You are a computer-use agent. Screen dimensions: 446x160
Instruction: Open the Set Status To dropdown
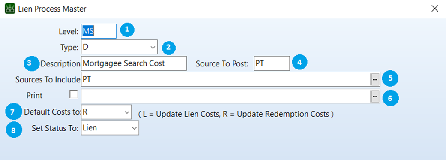(110, 128)
